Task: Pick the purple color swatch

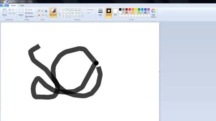Action: (148, 9)
